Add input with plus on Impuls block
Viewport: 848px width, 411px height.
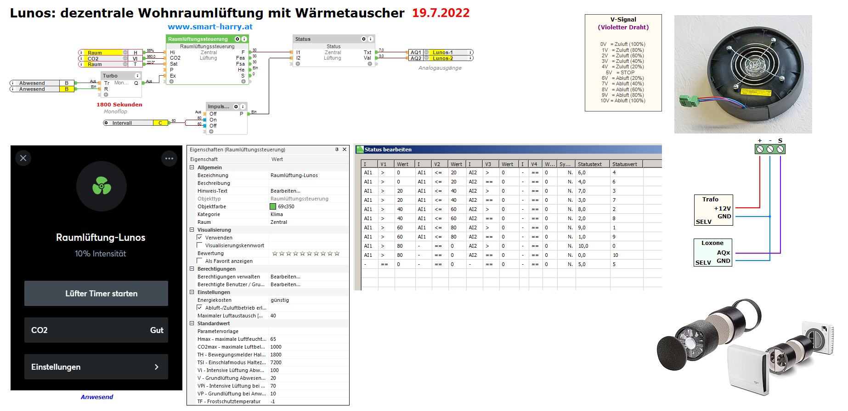pyautogui.click(x=211, y=132)
